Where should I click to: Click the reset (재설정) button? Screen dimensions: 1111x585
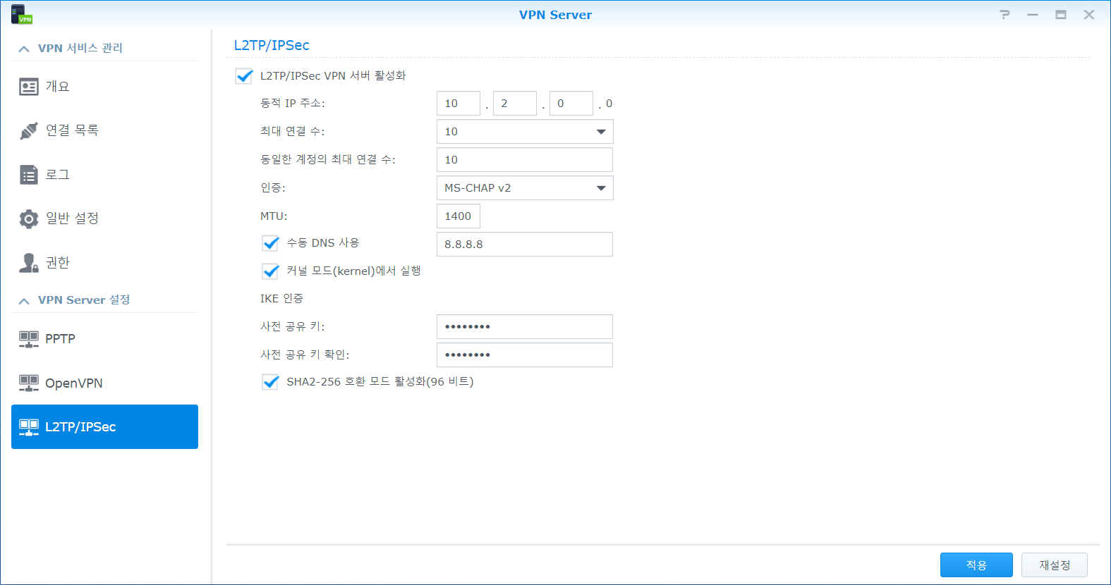(1054, 565)
